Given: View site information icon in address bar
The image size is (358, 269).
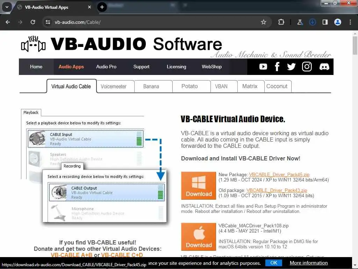Looking at the screenshot, I should click(48, 22).
